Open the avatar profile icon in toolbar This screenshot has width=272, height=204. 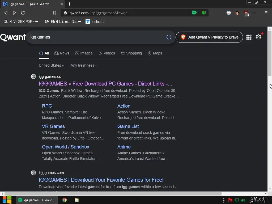click(237, 13)
